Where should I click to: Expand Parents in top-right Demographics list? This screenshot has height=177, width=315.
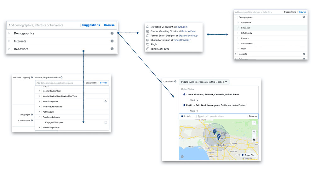click(238, 38)
